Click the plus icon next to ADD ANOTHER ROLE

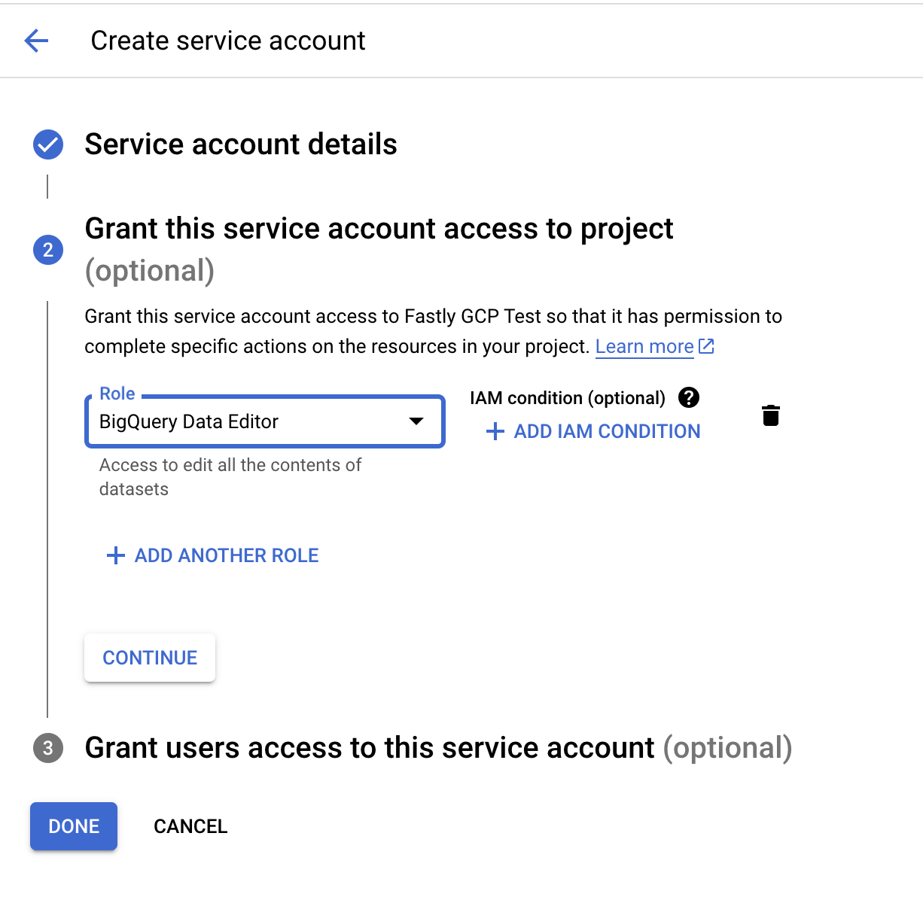click(114, 555)
